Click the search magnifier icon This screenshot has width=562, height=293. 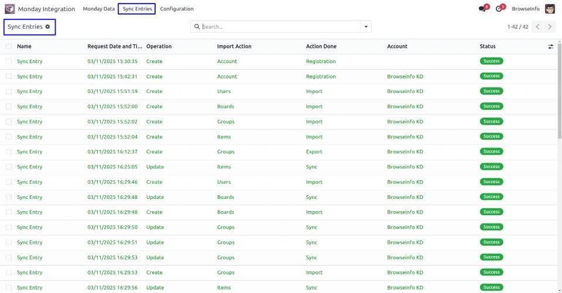(197, 27)
